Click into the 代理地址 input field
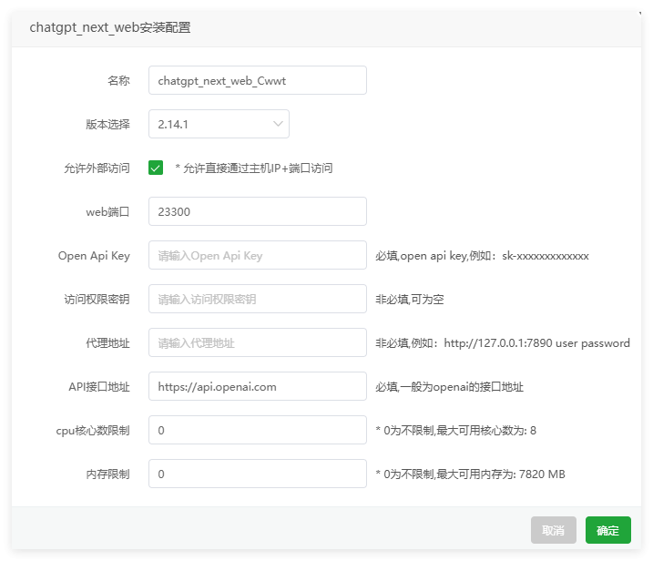653x561 pixels. coord(257,342)
